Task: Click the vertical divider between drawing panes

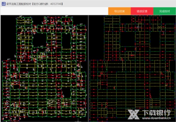Action: point(88,68)
